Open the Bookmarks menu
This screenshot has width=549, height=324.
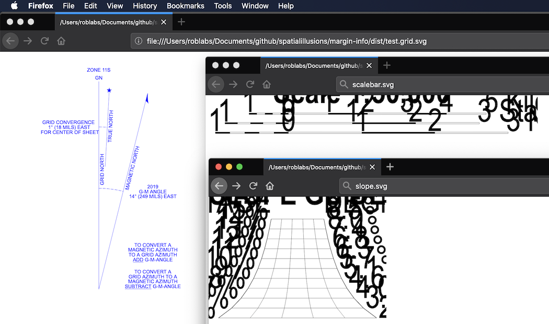pos(186,6)
